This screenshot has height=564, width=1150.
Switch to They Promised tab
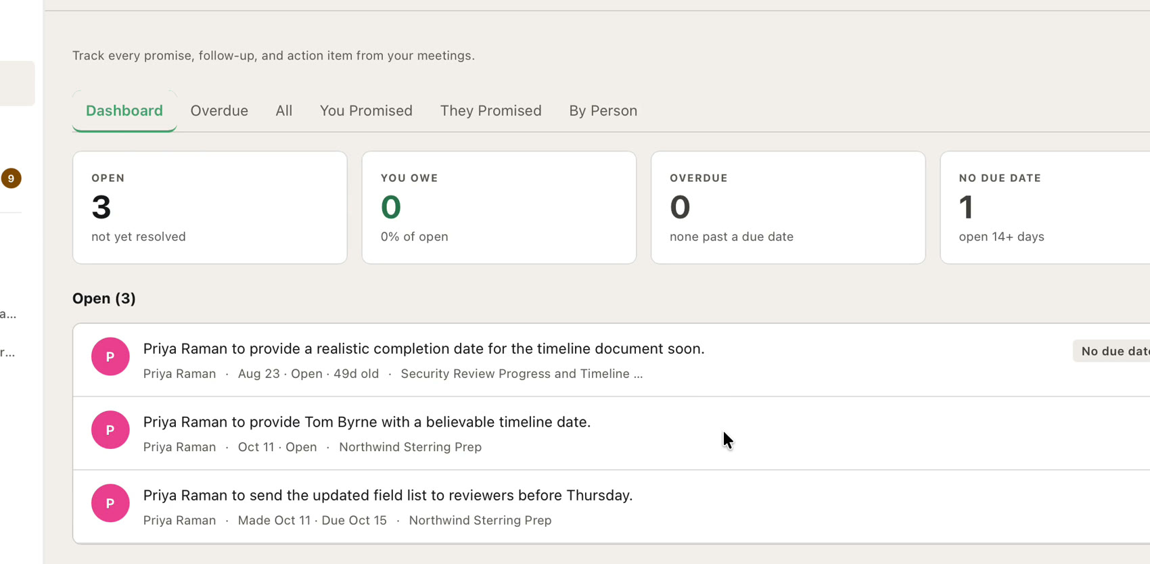pyautogui.click(x=490, y=111)
